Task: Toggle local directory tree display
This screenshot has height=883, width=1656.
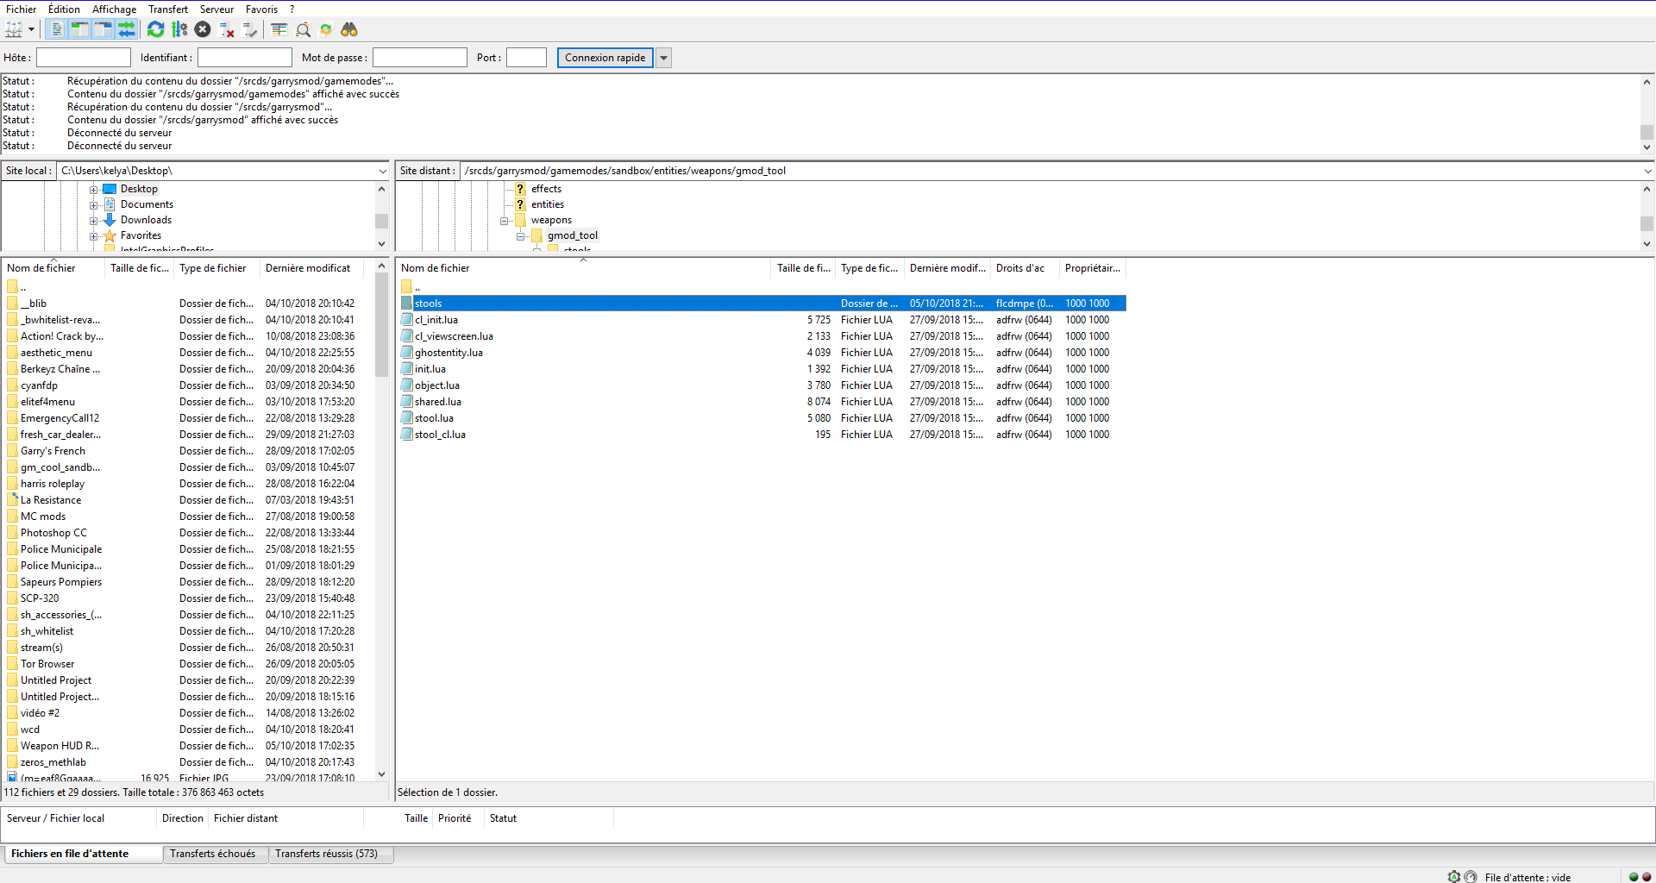Action: coord(79,29)
